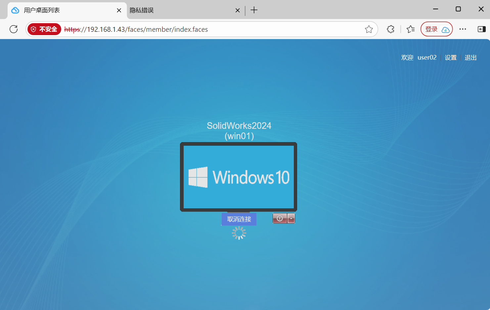Close the 隐私错误 tab
The height and width of the screenshot is (310, 490).
(x=238, y=10)
